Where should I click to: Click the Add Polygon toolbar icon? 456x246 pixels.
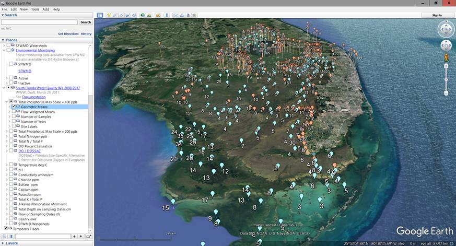[x=115, y=15]
